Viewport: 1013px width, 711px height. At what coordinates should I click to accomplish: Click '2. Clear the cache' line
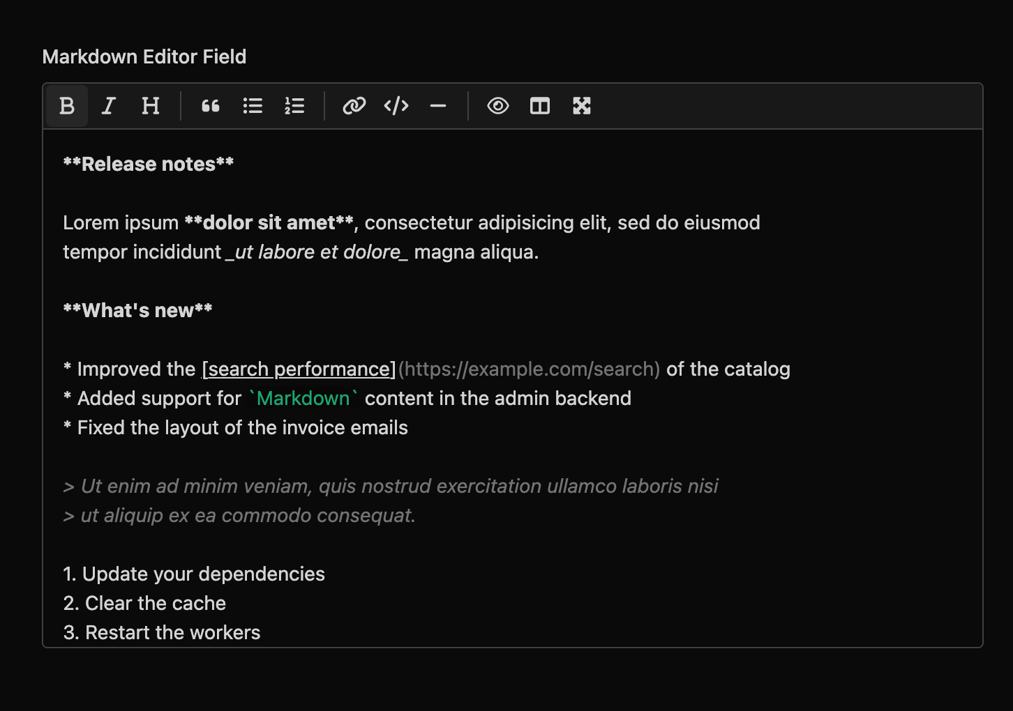144,604
